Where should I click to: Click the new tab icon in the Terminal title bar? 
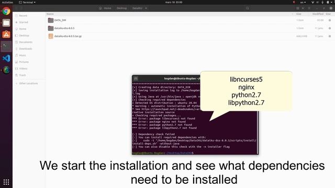pyautogui.click(x=136, y=78)
